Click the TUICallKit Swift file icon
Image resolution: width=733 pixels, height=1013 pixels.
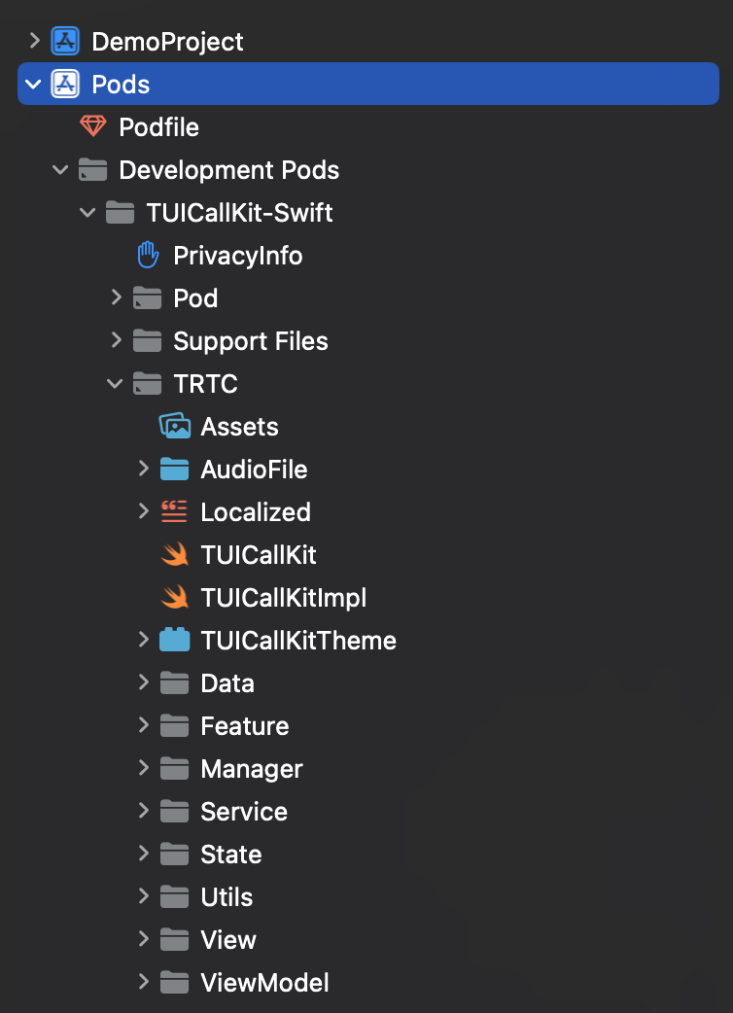coord(174,555)
